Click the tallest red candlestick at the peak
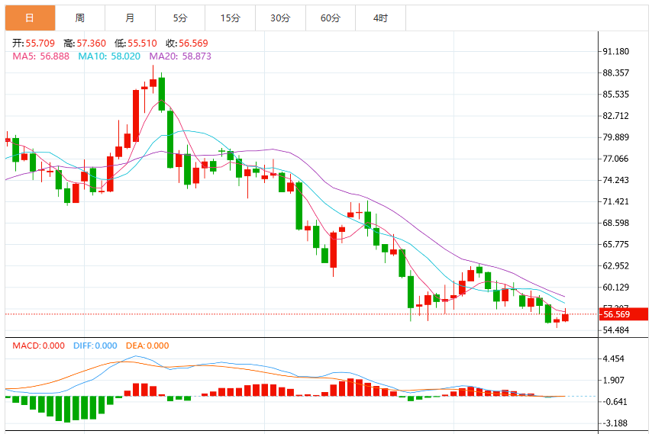The image size is (652, 434). 136,116
